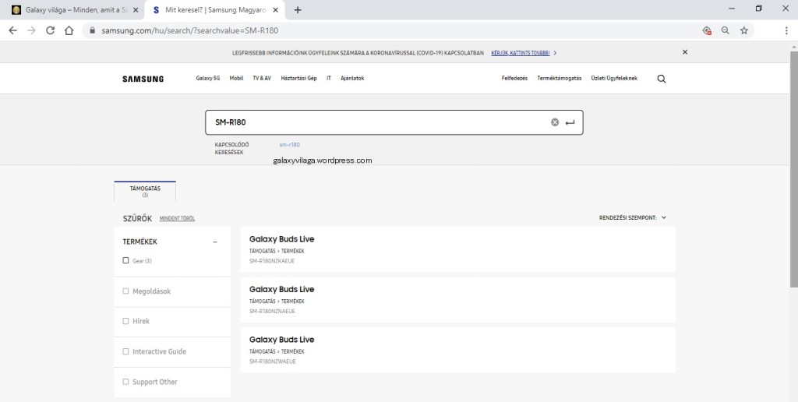The image size is (798, 402).
Task: Open Chrome's three-dot menu
Action: (786, 30)
